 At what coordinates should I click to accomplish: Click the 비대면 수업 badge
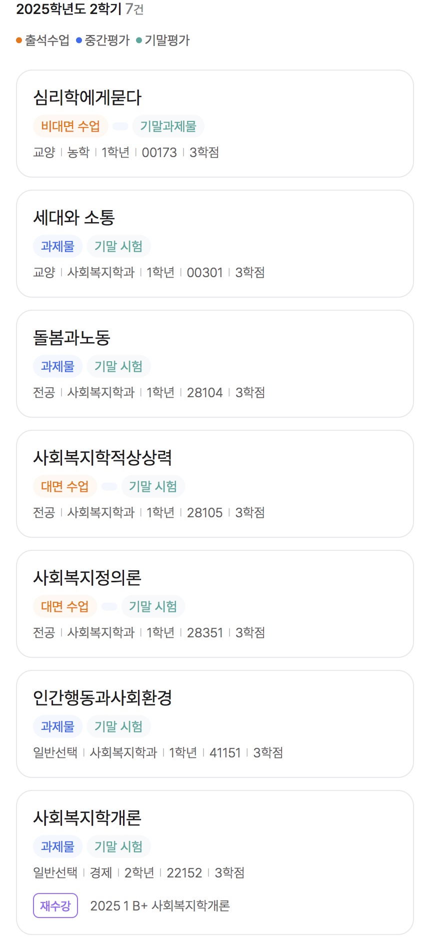[x=70, y=127]
